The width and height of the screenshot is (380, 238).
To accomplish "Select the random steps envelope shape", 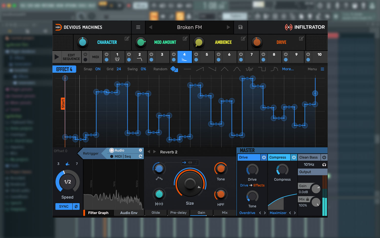I will [249, 69].
